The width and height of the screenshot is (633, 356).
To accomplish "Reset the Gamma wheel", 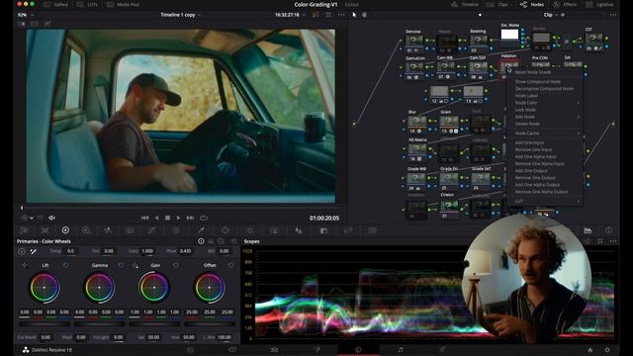I will point(121,265).
